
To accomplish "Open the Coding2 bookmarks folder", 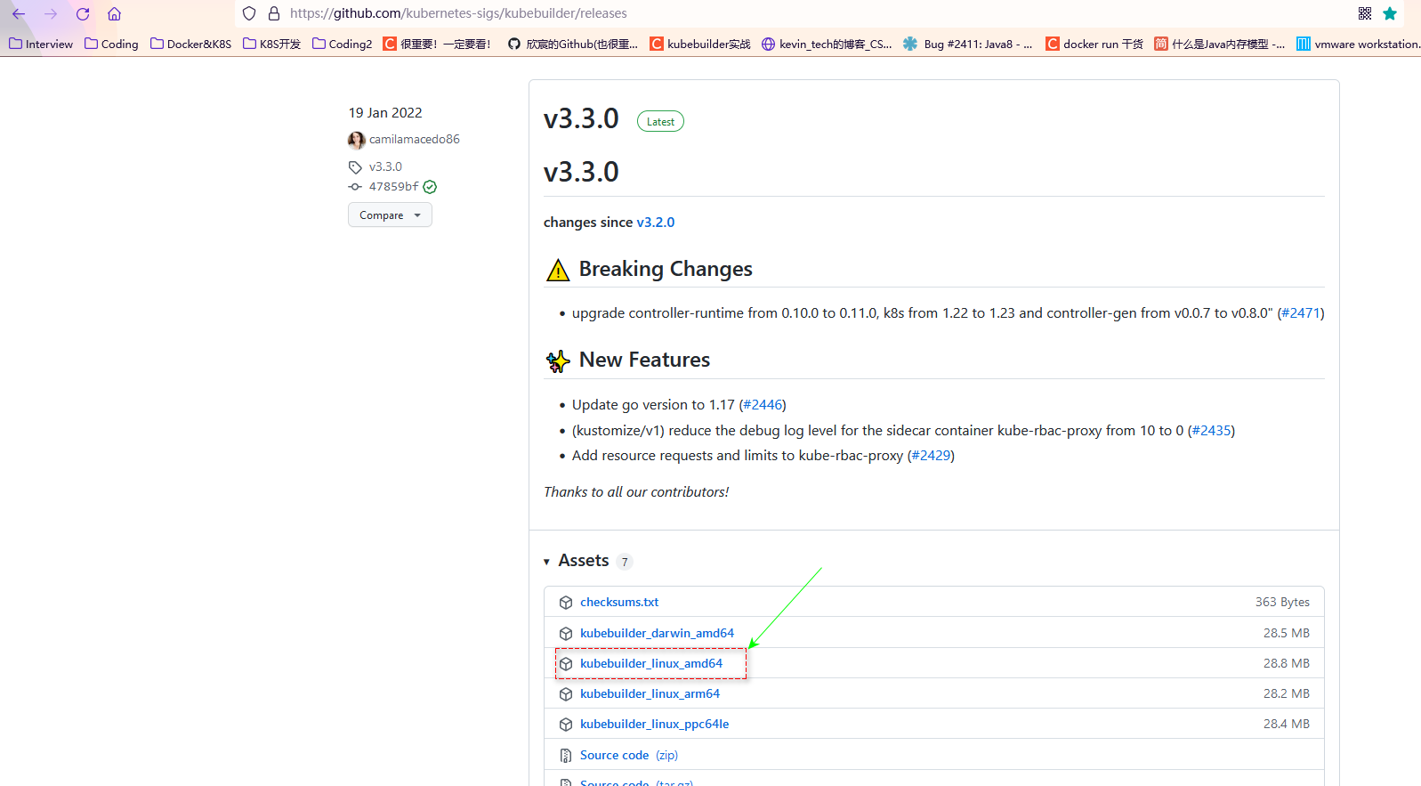I will [342, 44].
